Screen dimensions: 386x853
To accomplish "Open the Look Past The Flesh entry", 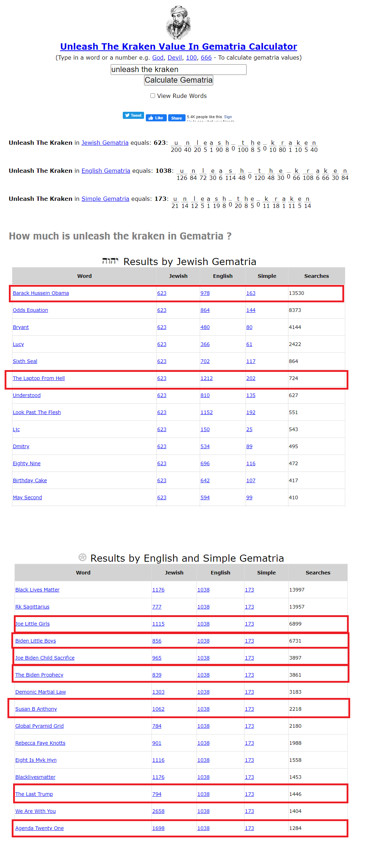I will (37, 412).
